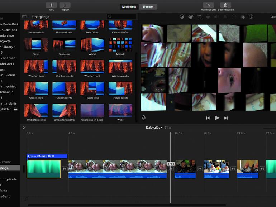
Task: Click the Verbessern magic wand icon
Action: (x=208, y=5)
